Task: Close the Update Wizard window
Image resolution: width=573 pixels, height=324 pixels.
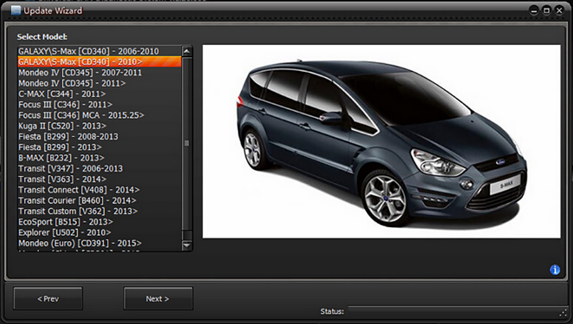Action: tap(559, 11)
